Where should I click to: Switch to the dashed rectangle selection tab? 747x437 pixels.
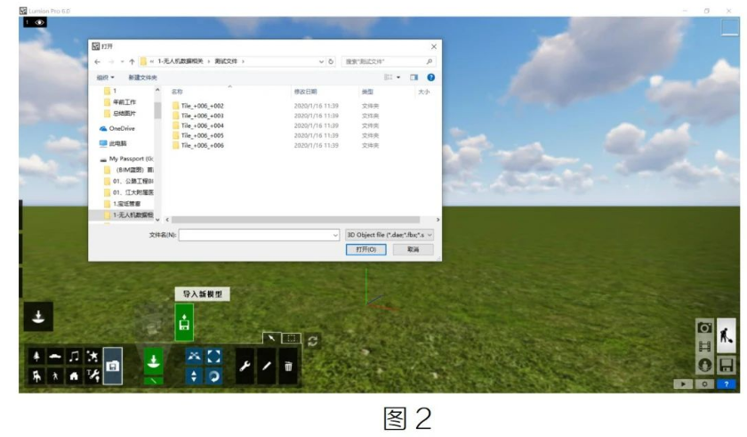(292, 338)
